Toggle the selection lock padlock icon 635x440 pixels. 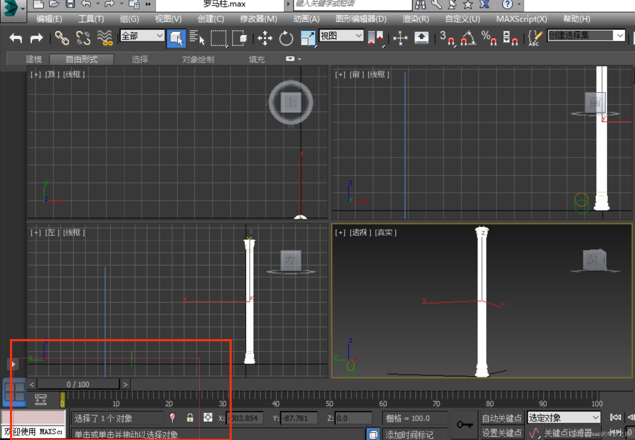tap(190, 418)
